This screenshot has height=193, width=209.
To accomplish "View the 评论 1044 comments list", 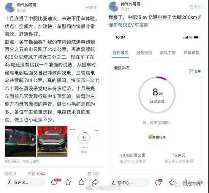I will pyautogui.click(x=36, y=174).
